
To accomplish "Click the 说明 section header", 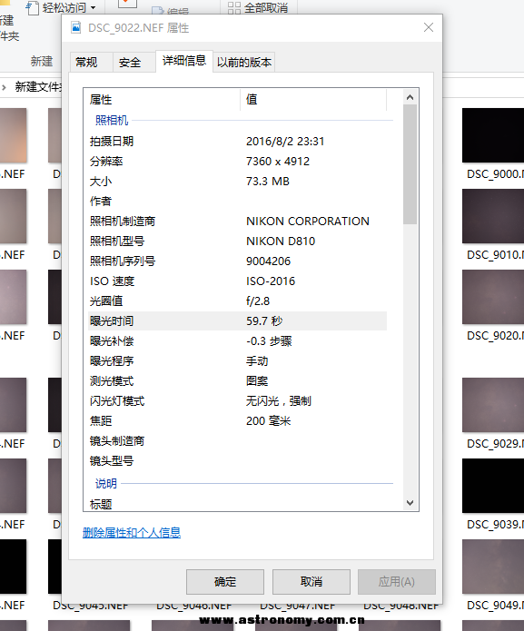I will click(x=106, y=483).
